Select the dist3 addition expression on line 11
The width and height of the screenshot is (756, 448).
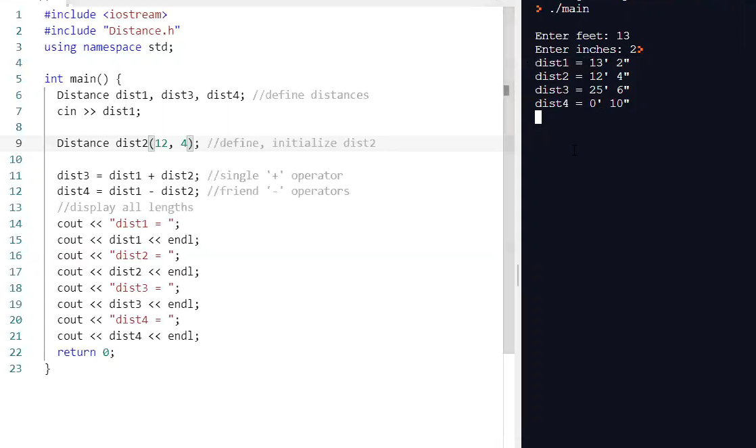[x=127, y=175]
